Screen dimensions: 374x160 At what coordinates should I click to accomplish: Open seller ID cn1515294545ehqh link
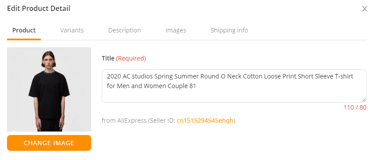coord(205,121)
